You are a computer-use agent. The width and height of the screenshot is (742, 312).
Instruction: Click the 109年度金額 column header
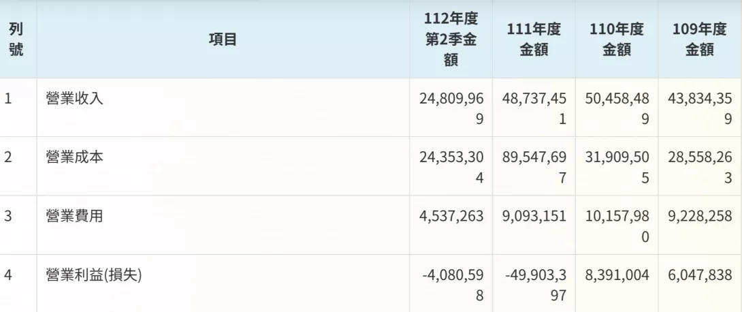[700, 40]
